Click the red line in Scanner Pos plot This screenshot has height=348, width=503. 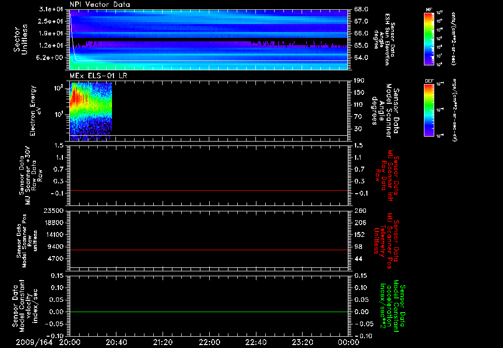point(209,250)
